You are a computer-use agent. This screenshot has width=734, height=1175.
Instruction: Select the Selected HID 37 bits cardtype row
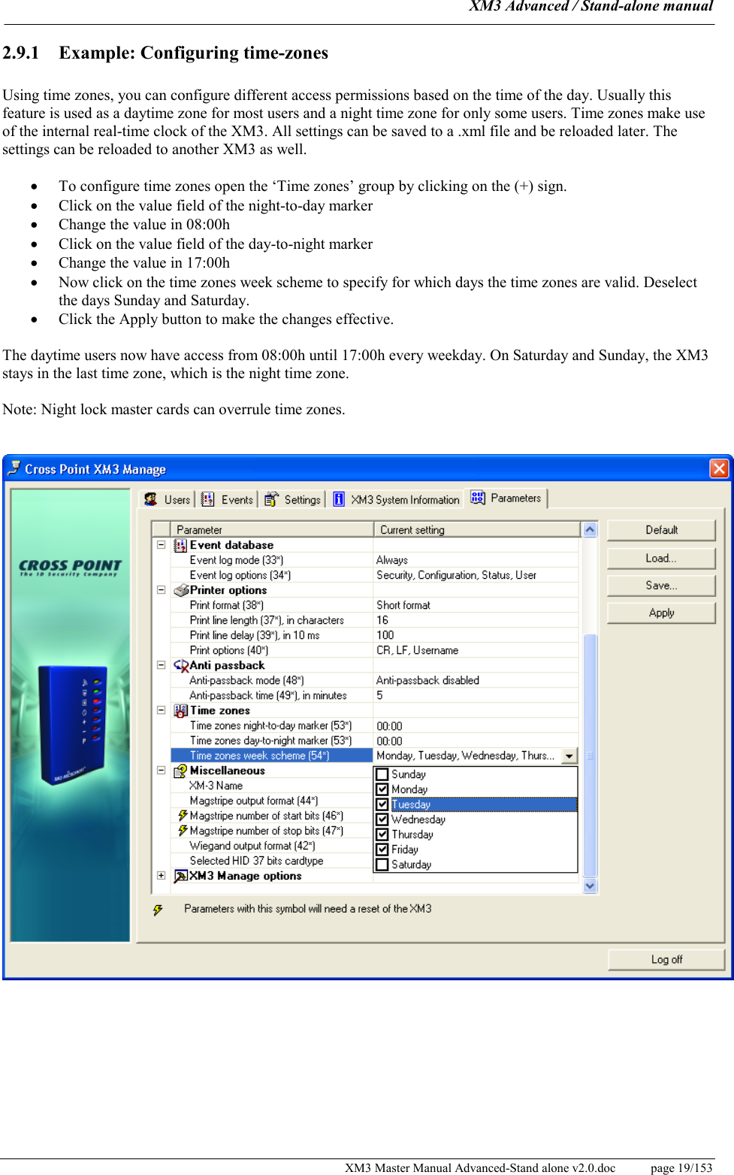[271, 861]
